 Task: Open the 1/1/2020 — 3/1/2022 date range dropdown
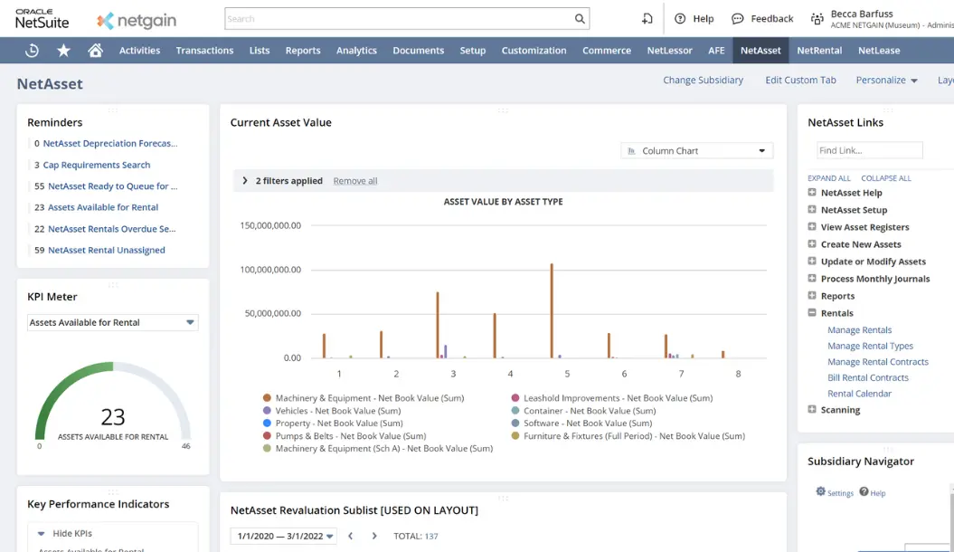pos(284,537)
